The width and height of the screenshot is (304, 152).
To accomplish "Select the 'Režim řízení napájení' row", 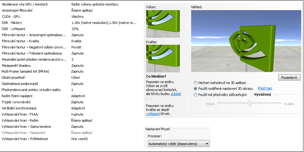I will point(70,96).
